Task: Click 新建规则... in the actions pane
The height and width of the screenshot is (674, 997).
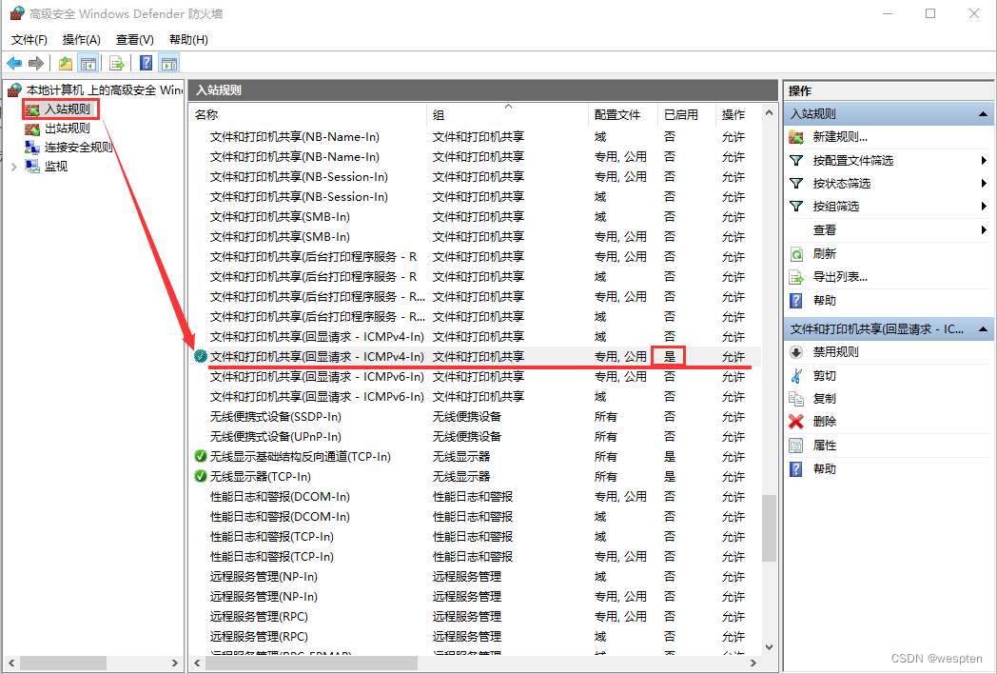Action: point(839,137)
